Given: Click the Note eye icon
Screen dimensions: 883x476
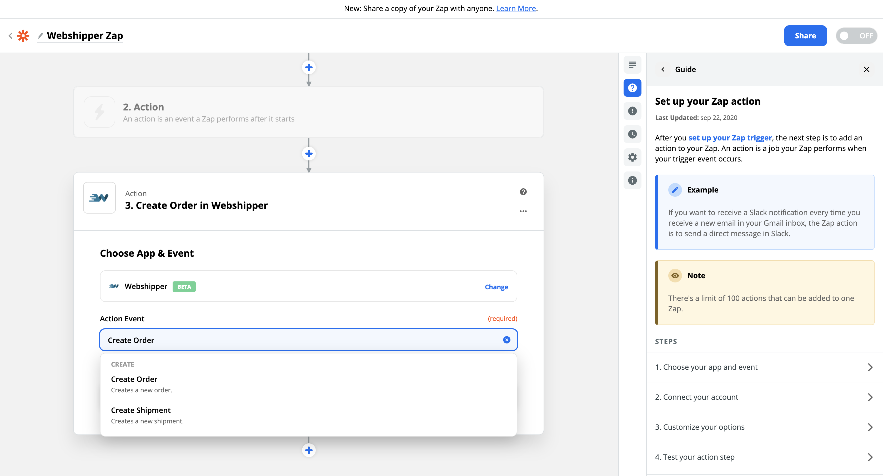Looking at the screenshot, I should tap(675, 276).
